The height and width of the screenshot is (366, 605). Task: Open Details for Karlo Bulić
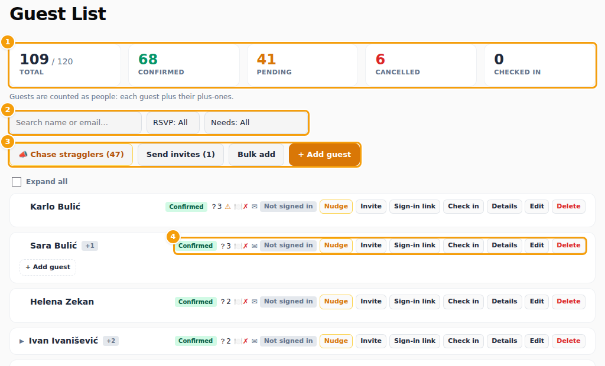pos(505,207)
